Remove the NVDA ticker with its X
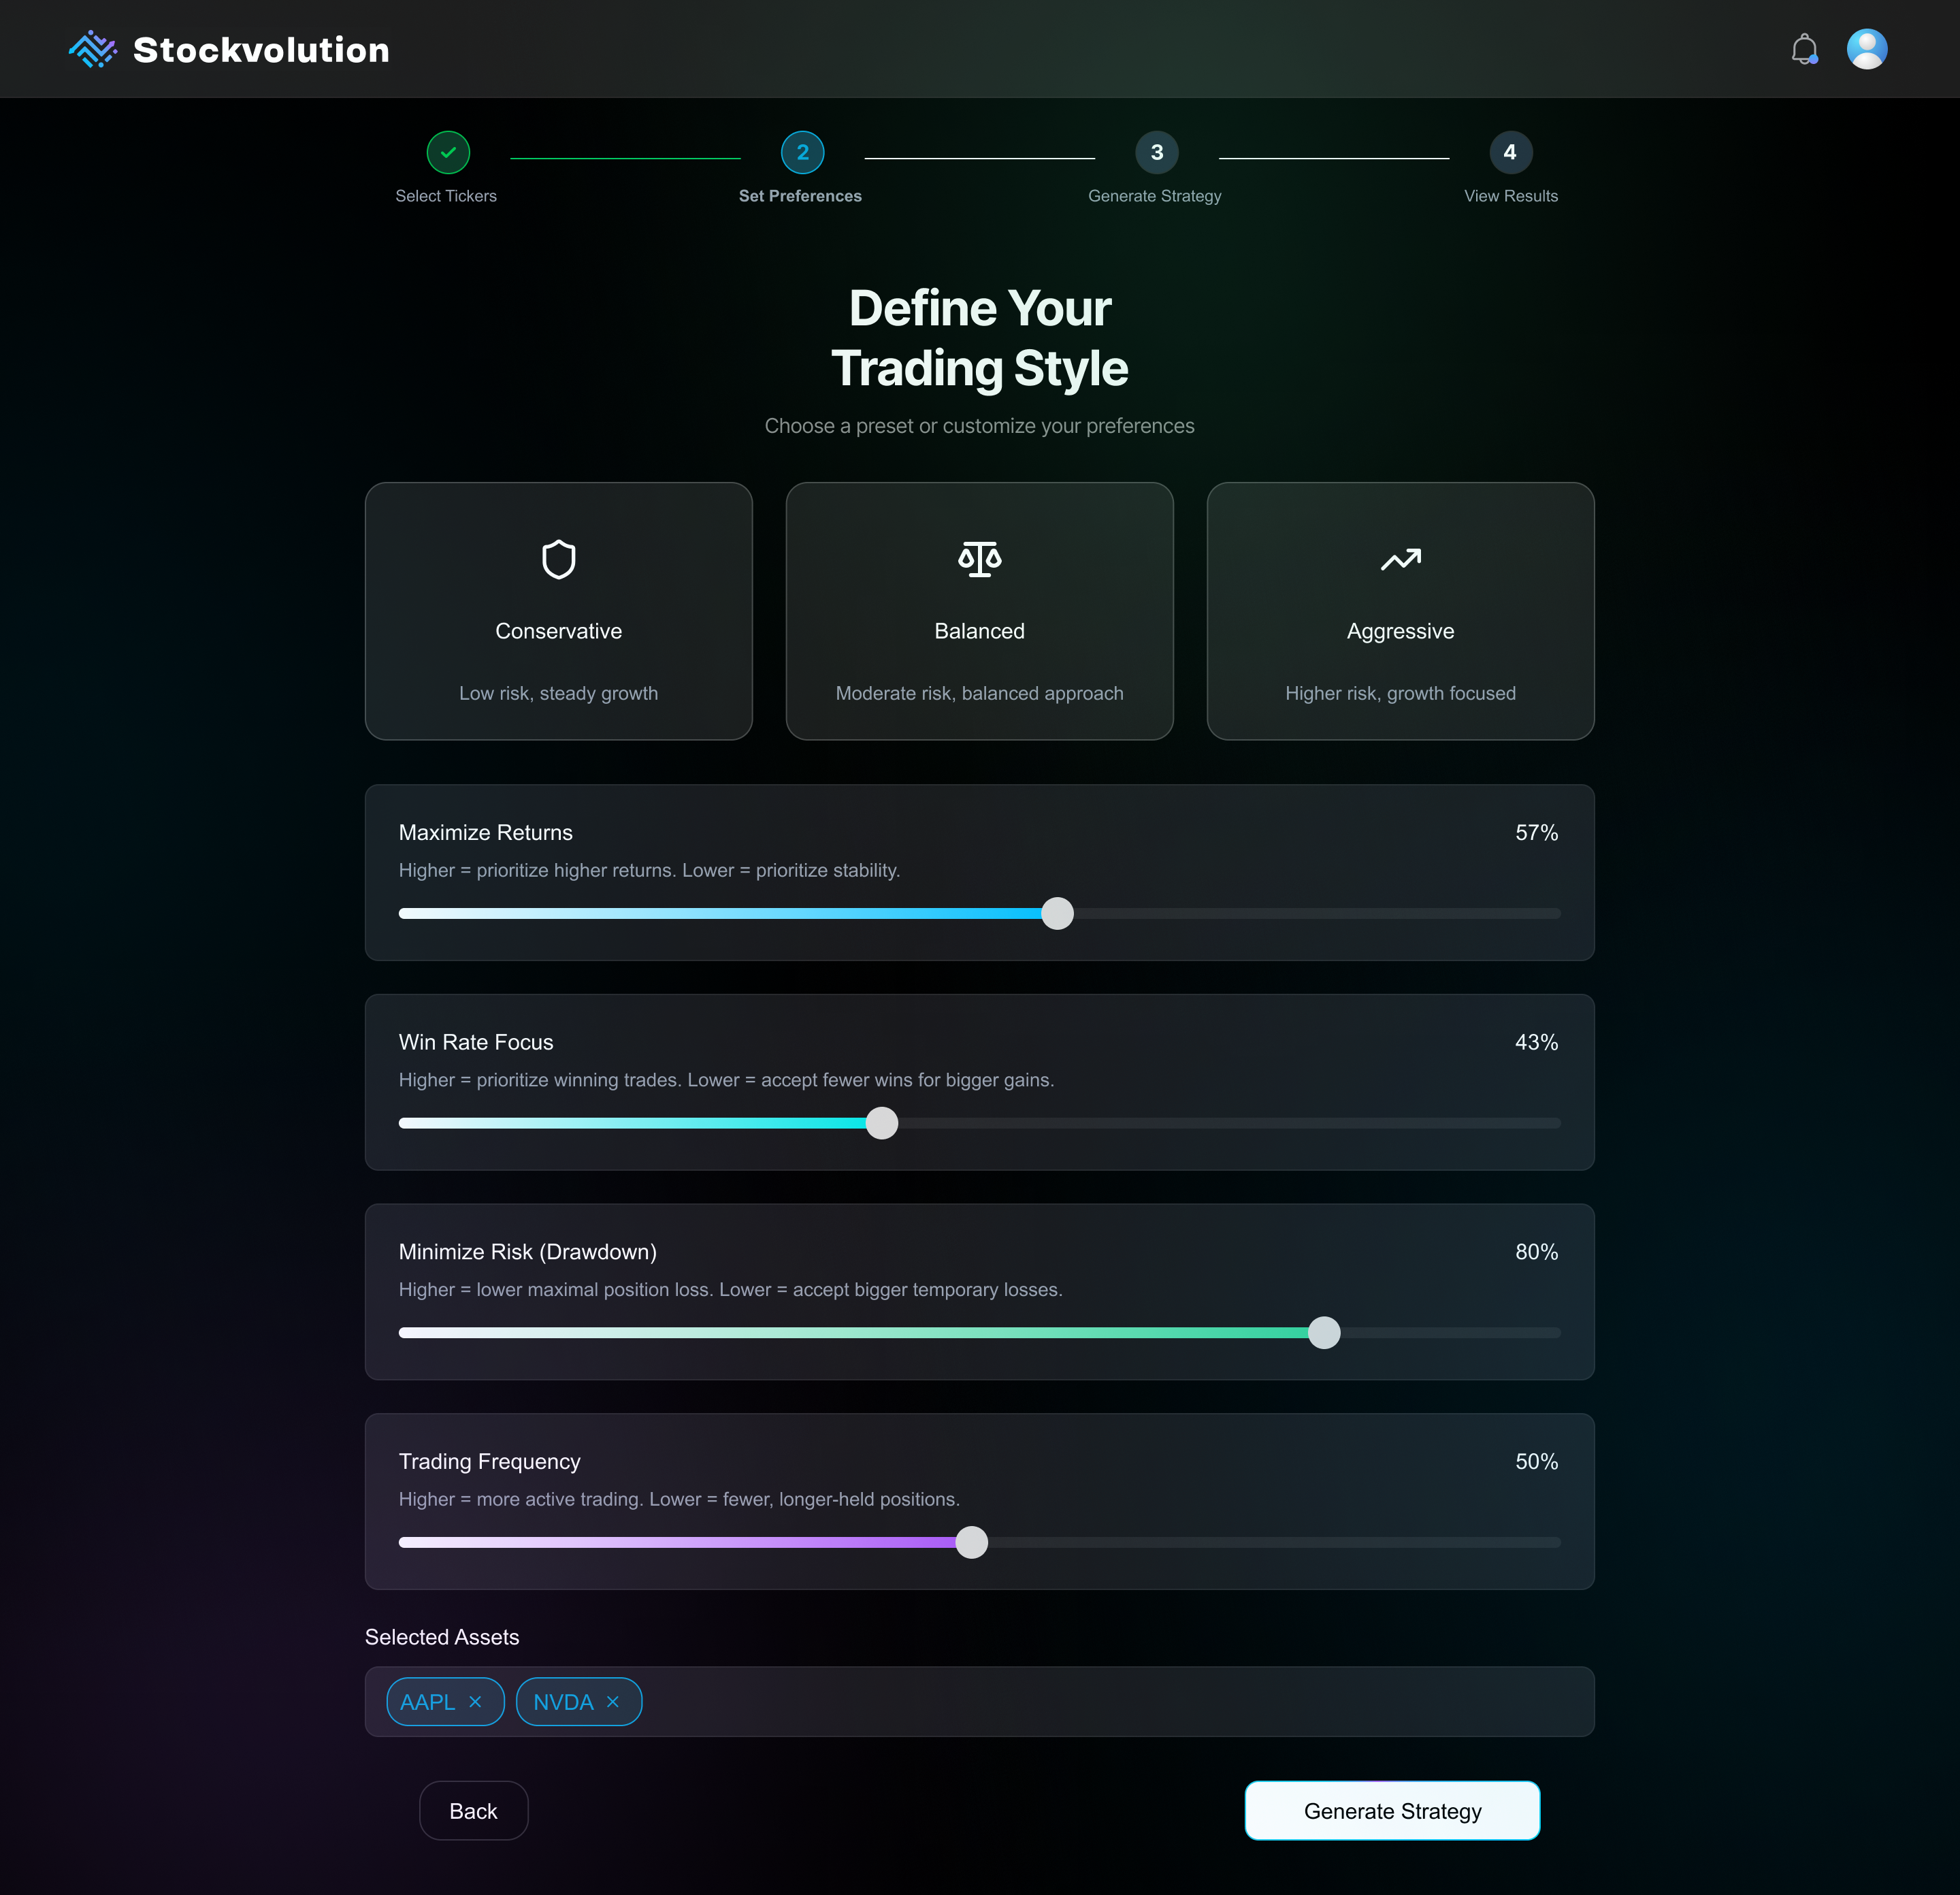This screenshot has width=1960, height=1895. (x=613, y=1702)
